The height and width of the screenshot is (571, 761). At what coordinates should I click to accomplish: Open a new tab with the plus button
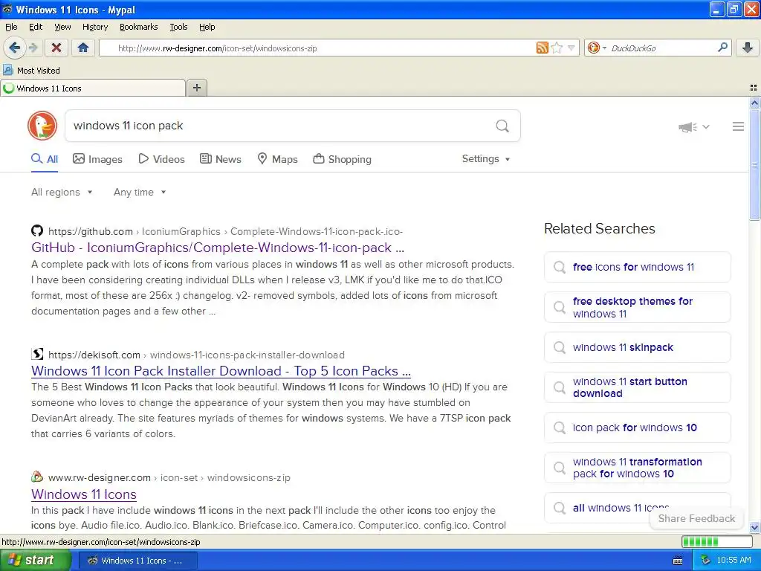coord(196,88)
